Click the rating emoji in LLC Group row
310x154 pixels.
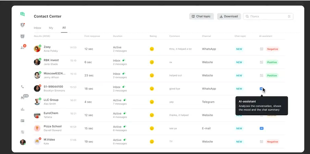coord(152,102)
